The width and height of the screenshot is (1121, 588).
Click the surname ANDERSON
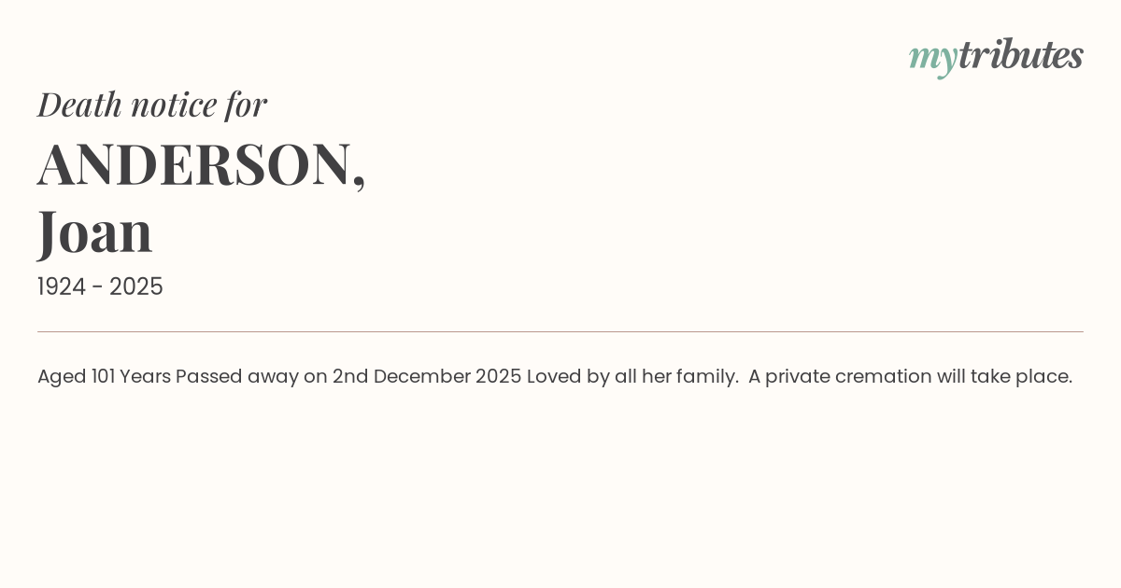[195, 164]
